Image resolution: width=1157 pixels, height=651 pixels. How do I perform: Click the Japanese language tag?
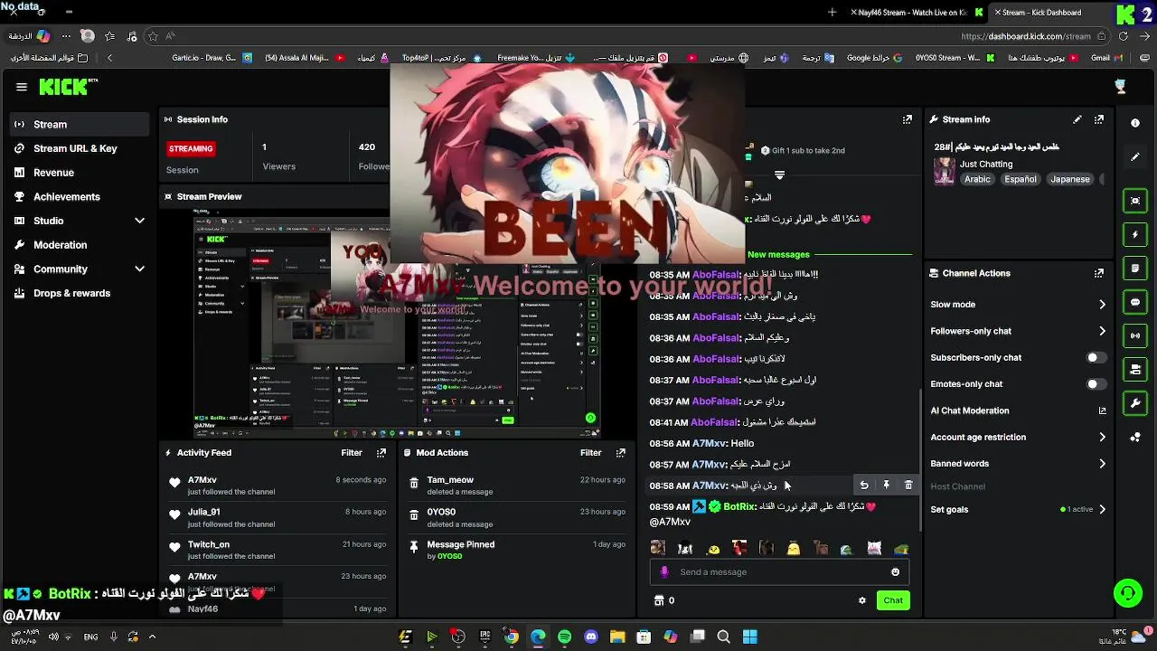click(x=1070, y=179)
